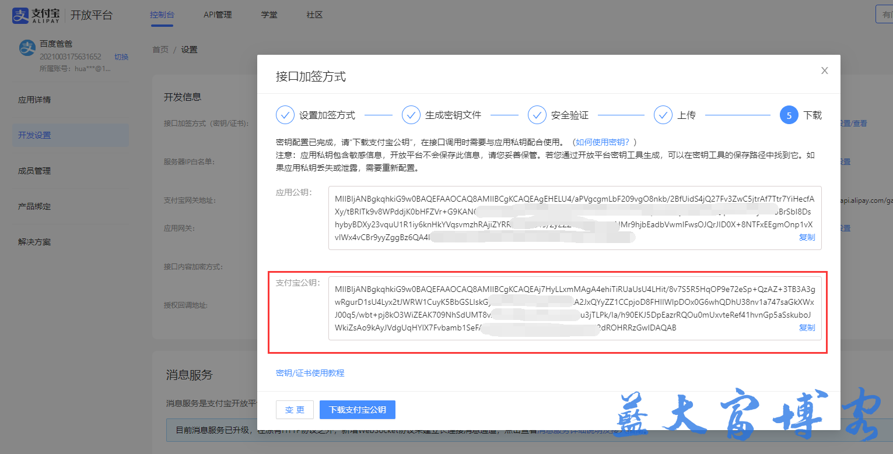The image size is (893, 454).
Task: Click the 变更 button
Action: tap(295, 410)
